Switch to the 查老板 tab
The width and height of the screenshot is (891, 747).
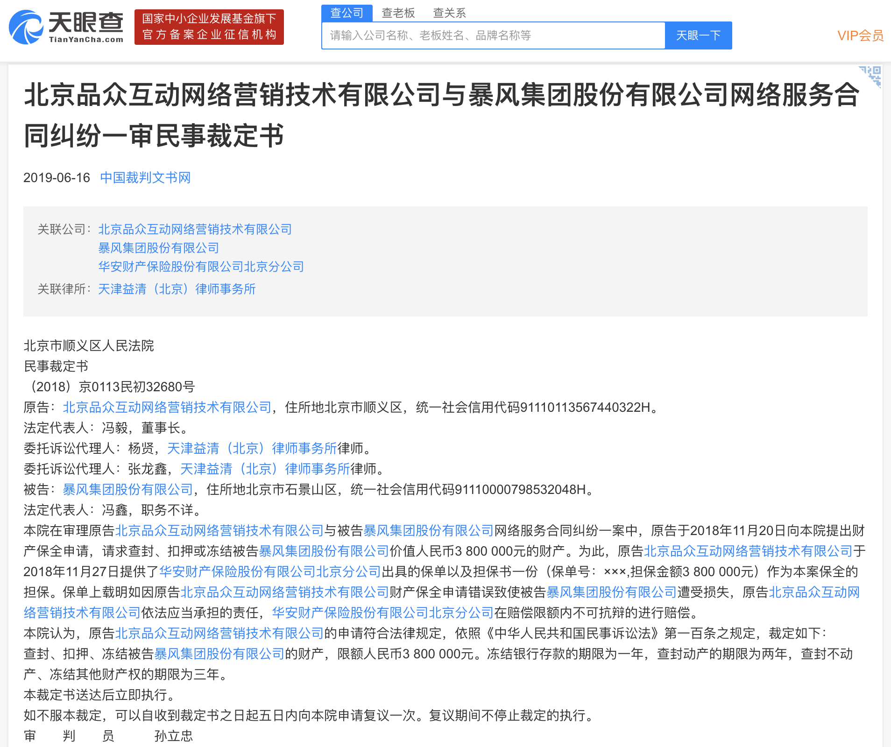coord(398,13)
